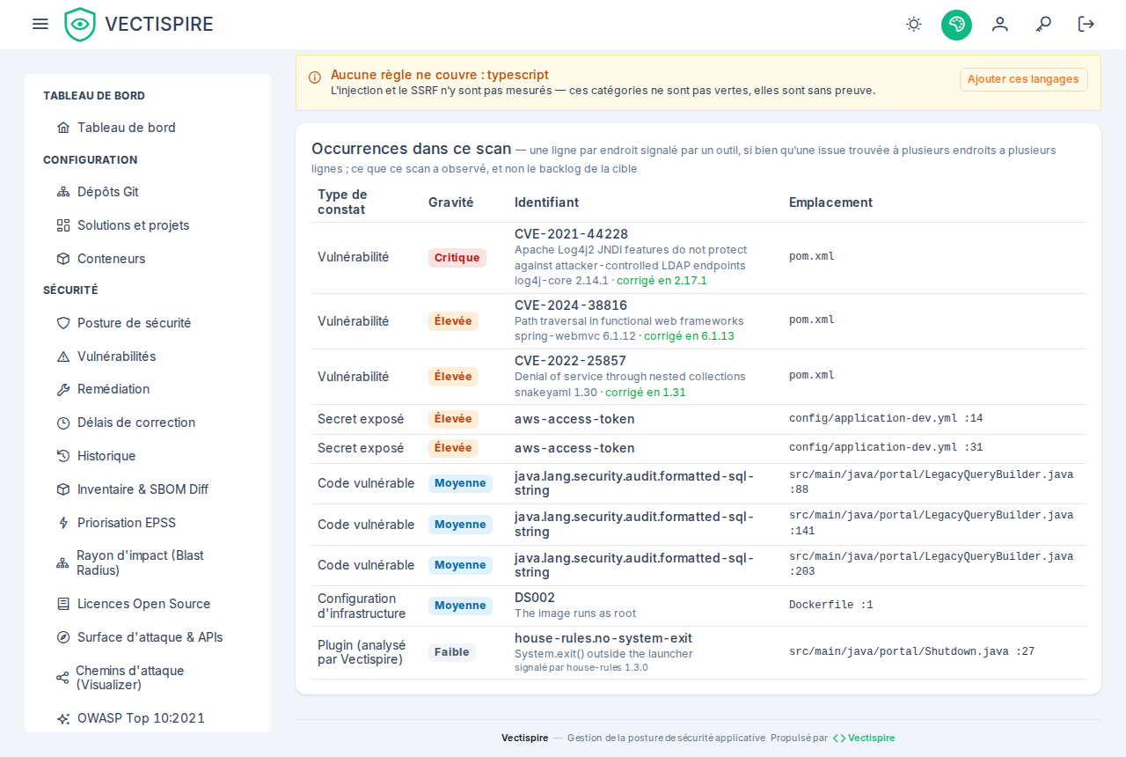Click the Gravité column header
Viewport: 1126px width, 757px height.
click(451, 202)
